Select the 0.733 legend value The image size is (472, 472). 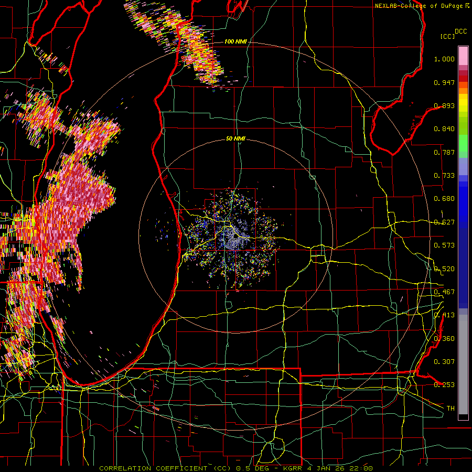pos(444,176)
